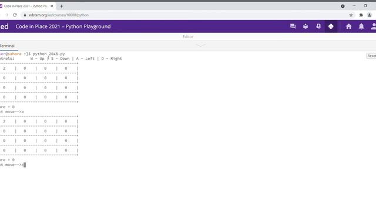Close the Code in Place tab
The height and width of the screenshot is (211, 376).
pyautogui.click(x=52, y=6)
